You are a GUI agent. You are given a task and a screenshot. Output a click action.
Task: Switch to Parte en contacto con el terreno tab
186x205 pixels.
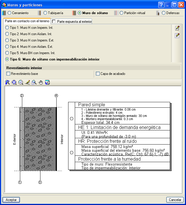pyautogui.click(x=27, y=21)
